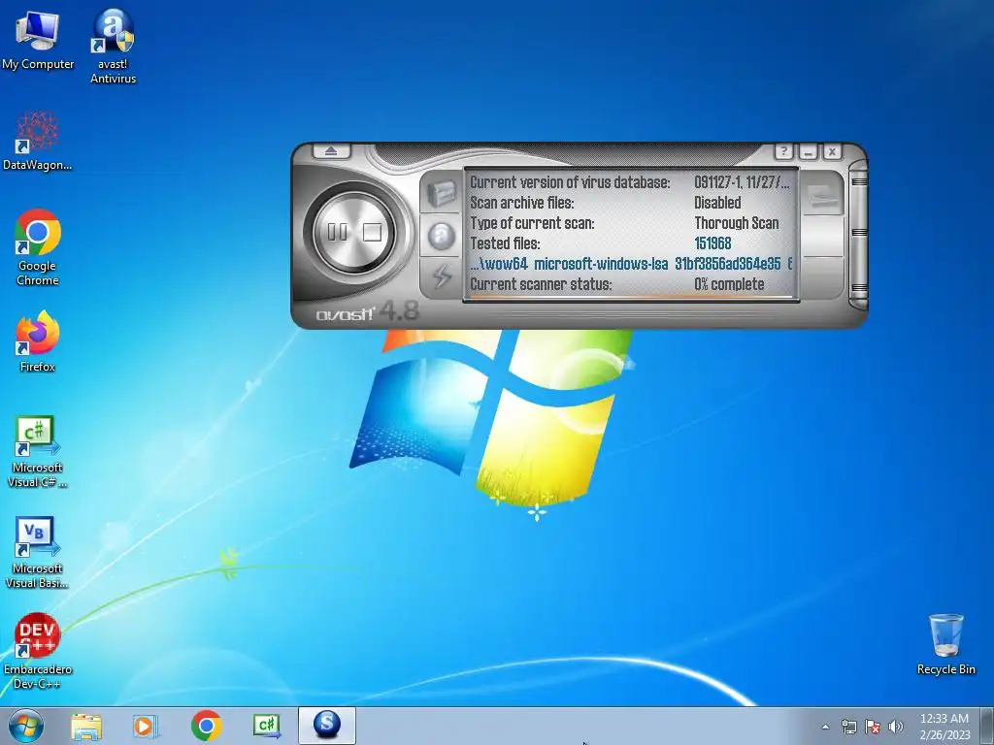Open the network tray icon

(848, 727)
